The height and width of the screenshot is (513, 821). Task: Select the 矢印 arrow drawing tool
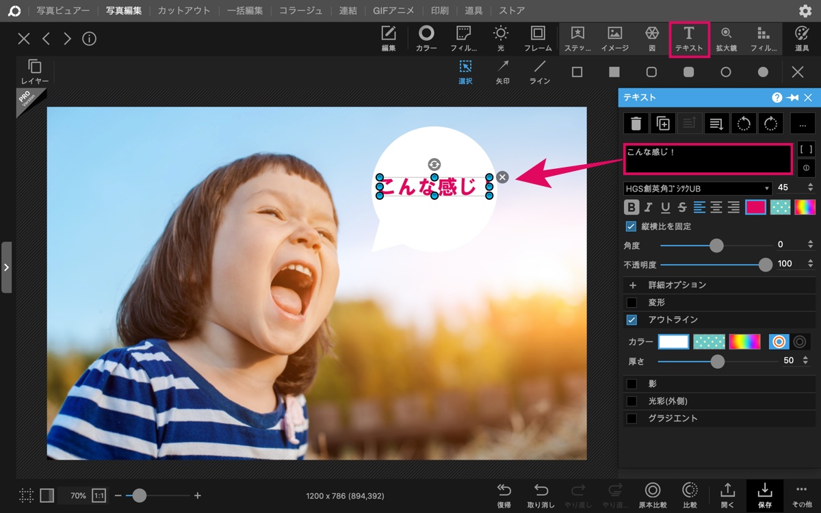point(503,72)
